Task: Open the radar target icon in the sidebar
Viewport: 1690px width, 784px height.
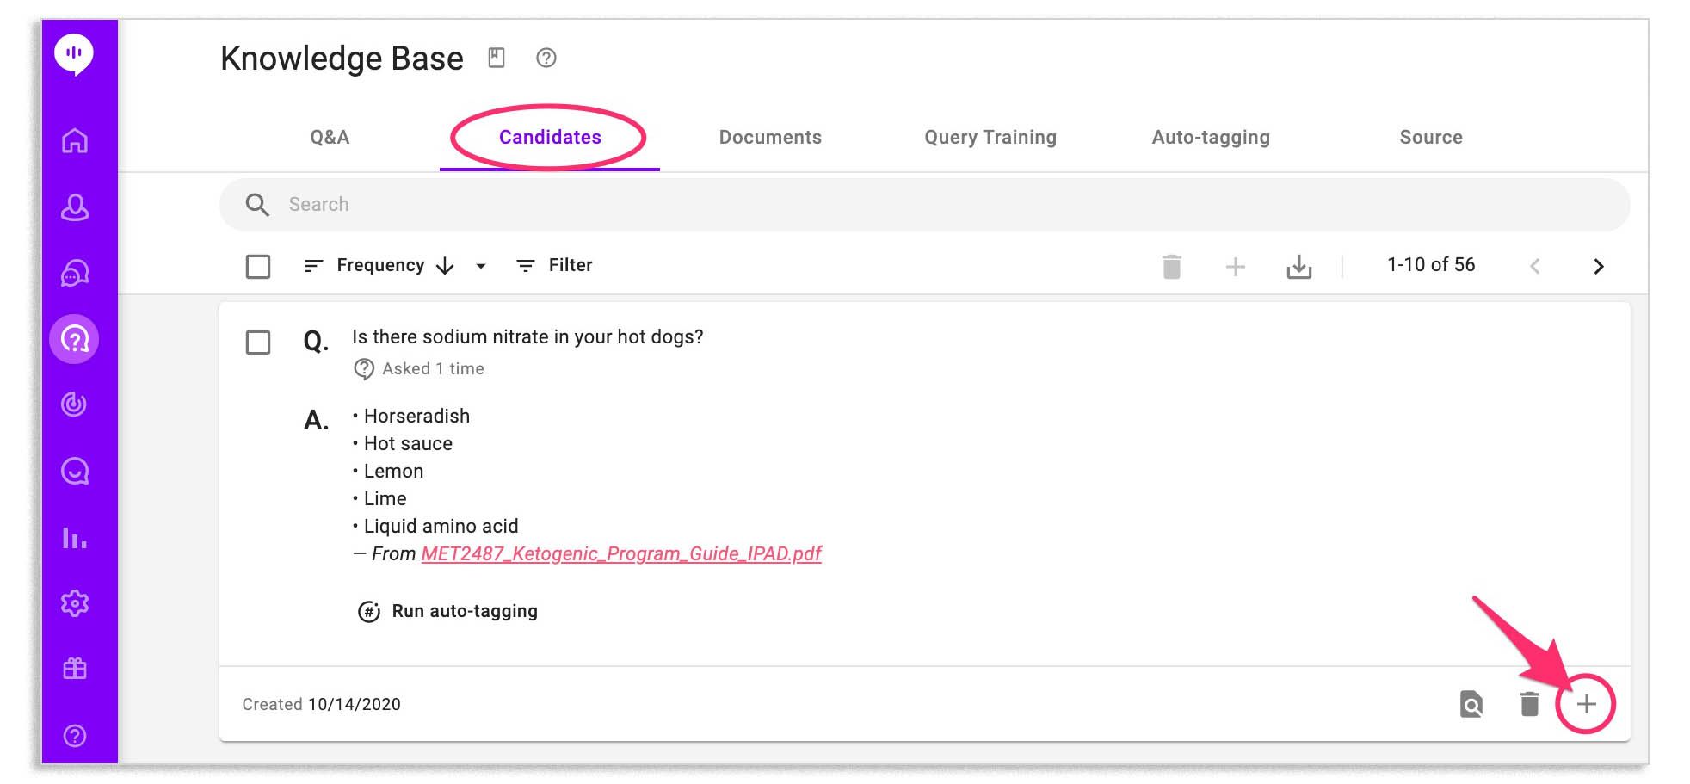Action: pyautogui.click(x=75, y=404)
